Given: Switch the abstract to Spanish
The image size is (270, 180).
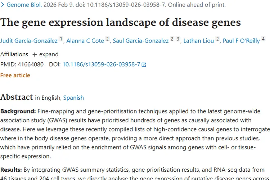Looking at the screenshot, I should (73, 98).
